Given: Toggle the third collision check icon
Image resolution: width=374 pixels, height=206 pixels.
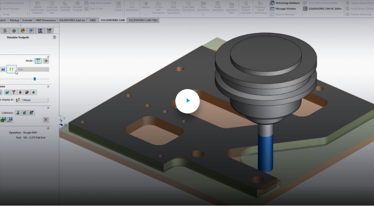Looking at the screenshot, I should [31, 113].
